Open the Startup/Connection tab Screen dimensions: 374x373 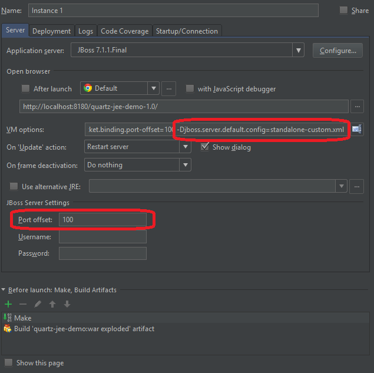coord(187,31)
